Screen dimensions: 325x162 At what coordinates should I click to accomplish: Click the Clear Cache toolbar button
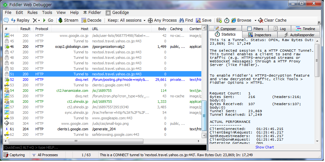[272, 20]
